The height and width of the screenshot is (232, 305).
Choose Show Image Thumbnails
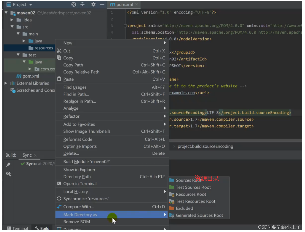pos(112,131)
